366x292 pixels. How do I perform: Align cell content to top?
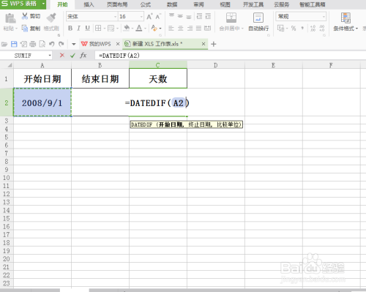(x=171, y=16)
